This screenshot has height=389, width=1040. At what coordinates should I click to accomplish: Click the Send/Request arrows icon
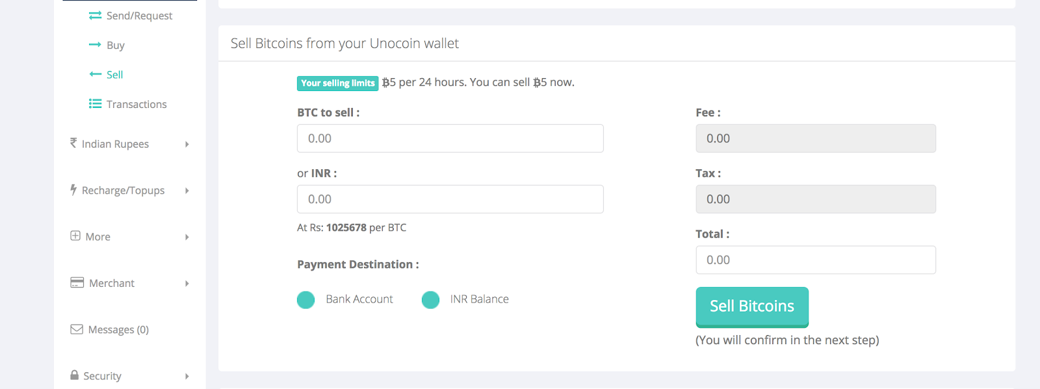click(x=95, y=16)
